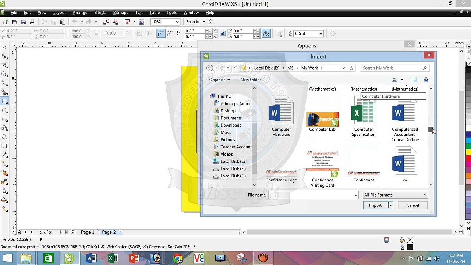Click the Print toolbar icon
This screenshot has height=265, width=471.
tap(32, 22)
